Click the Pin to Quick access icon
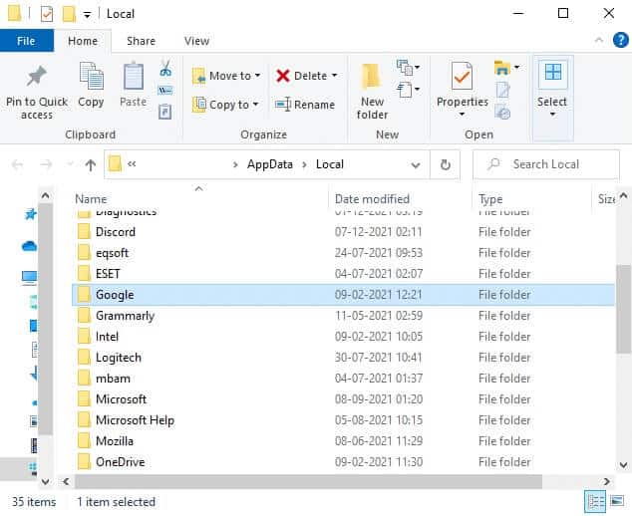The image size is (632, 516). tap(36, 76)
